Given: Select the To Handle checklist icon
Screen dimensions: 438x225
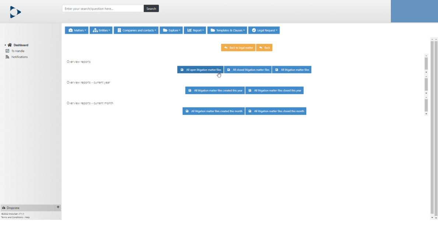Looking at the screenshot, I should point(7,51).
